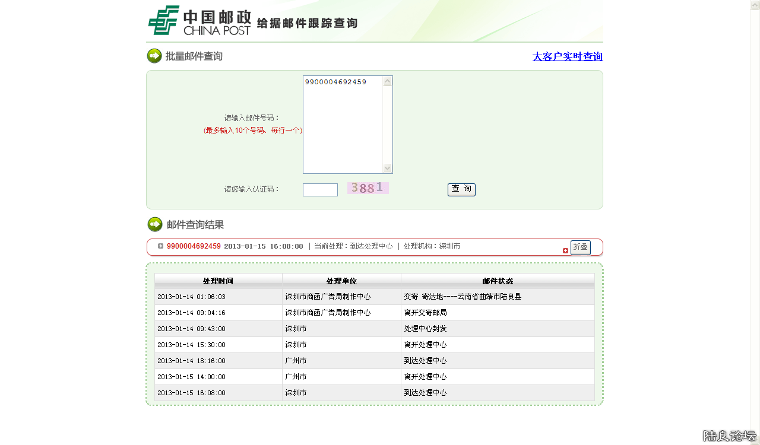Click the 邮件状态 column header
Screen dimensions: 760x445
(x=498, y=281)
